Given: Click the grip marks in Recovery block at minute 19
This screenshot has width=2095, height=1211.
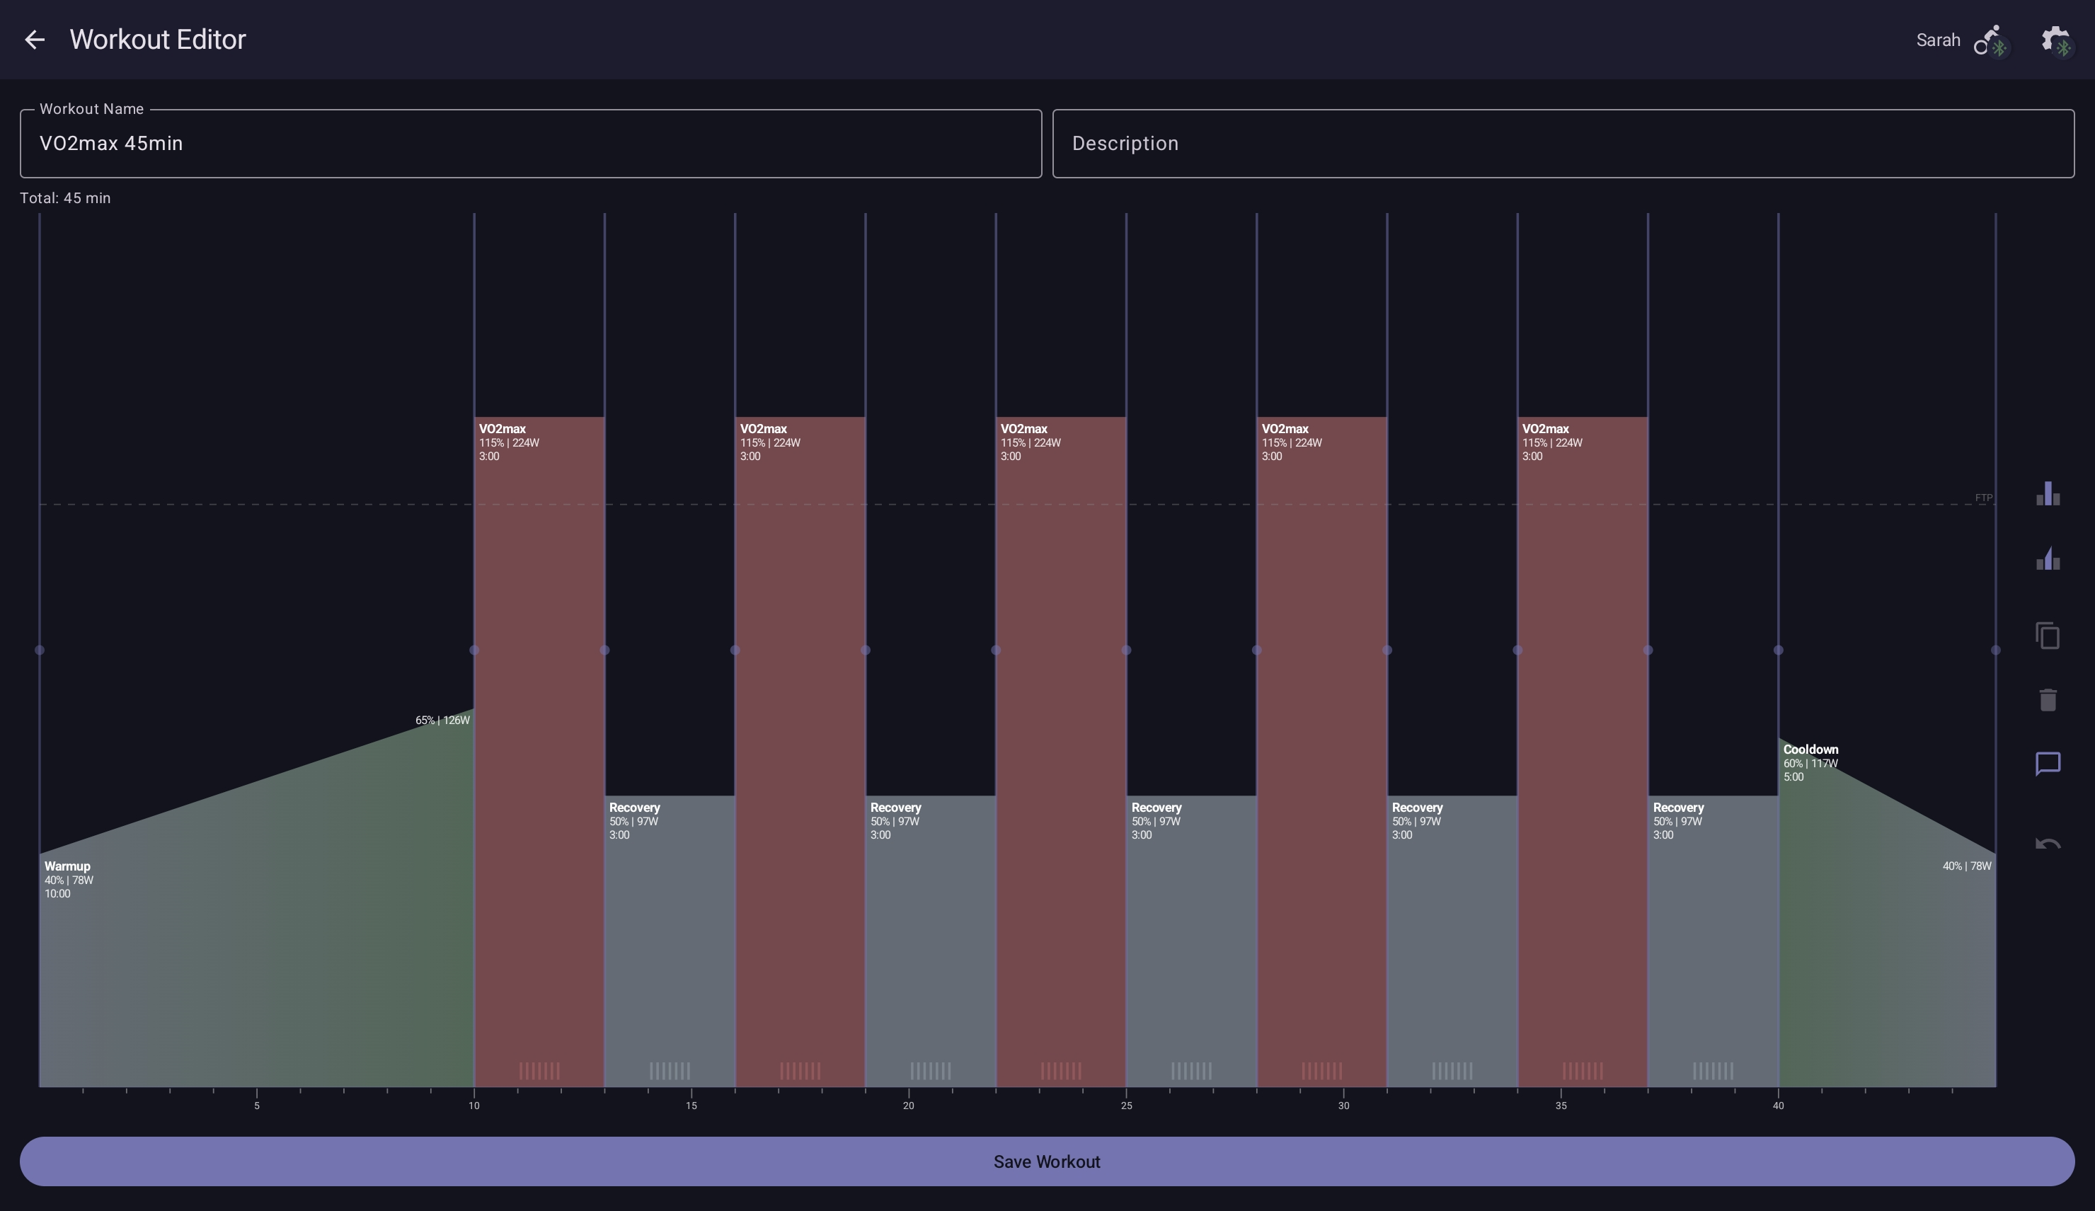Looking at the screenshot, I should [930, 1071].
